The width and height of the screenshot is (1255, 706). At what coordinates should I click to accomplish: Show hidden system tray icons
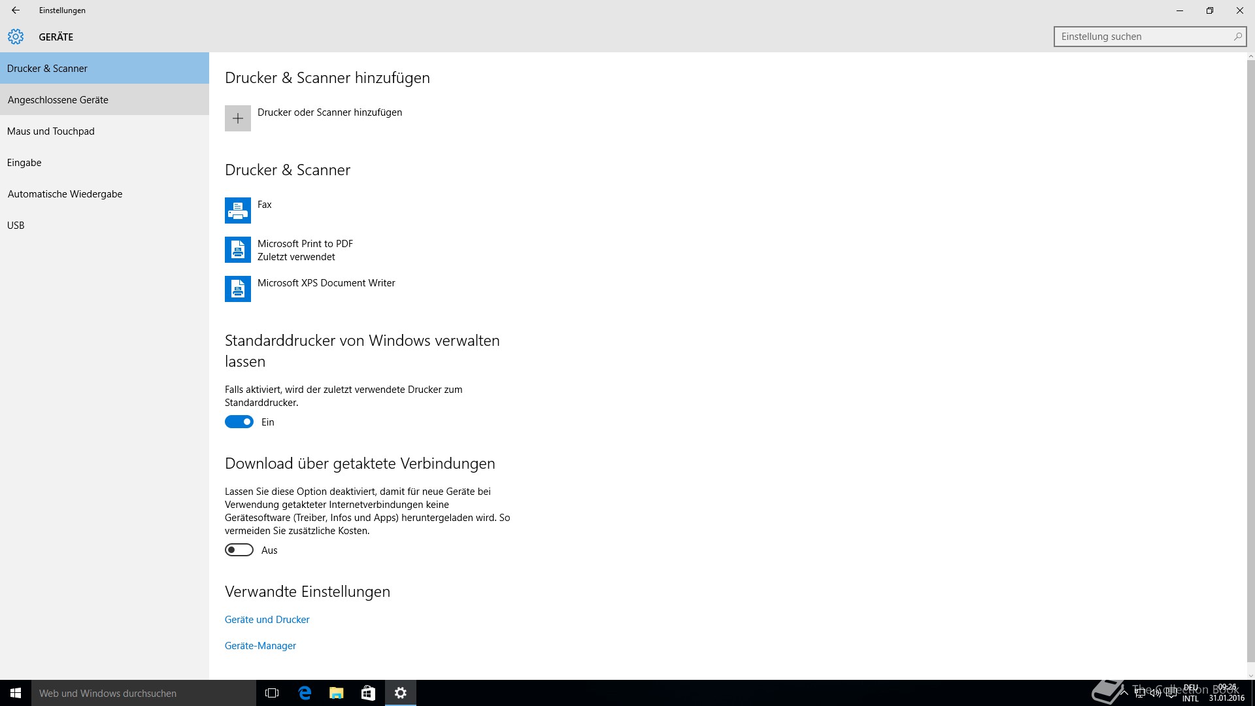[x=1124, y=693]
